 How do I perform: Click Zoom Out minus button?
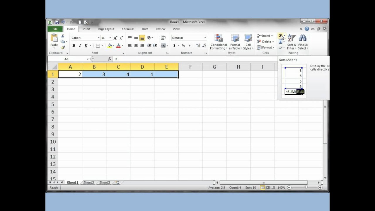289,188
